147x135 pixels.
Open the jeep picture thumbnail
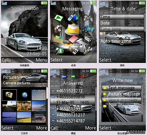click(39, 117)
